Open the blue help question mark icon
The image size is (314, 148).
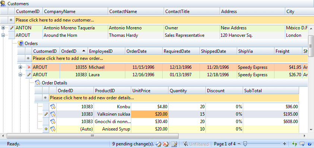(310, 144)
